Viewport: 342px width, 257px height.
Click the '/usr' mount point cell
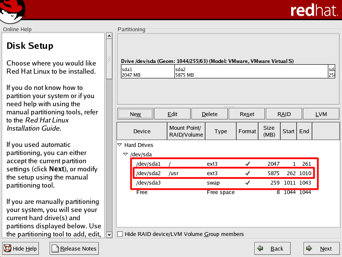tap(174, 173)
